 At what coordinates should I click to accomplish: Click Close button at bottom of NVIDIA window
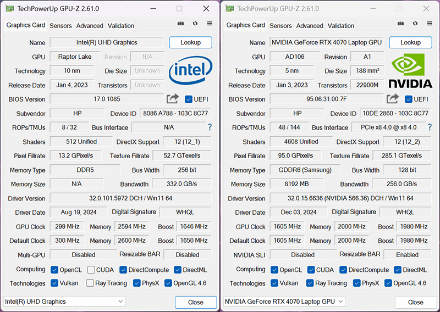pyautogui.click(x=416, y=302)
